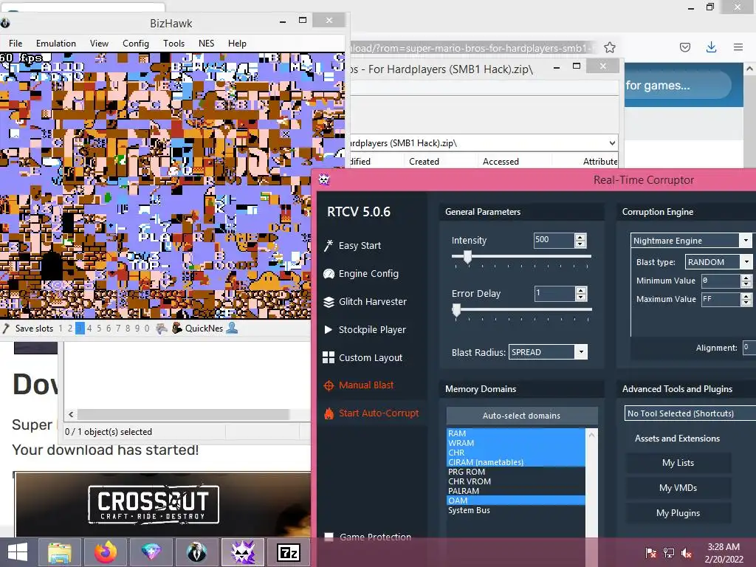Open the Blast Radius SPREAD dropdown
The width and height of the screenshot is (756, 567).
pos(581,352)
